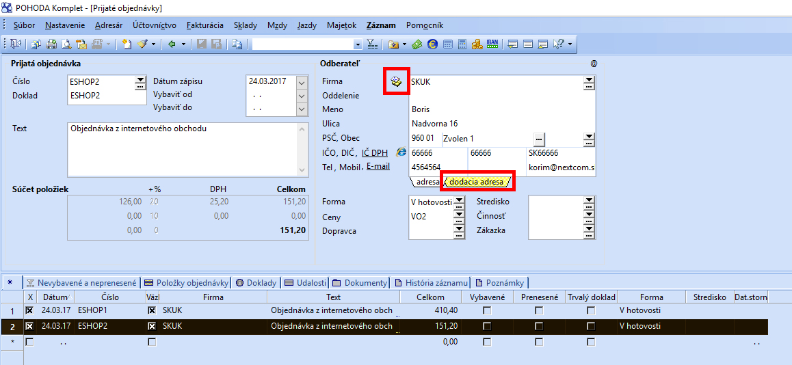Check Vybavené for the 410,40 order
The image size is (792, 365).
click(487, 311)
